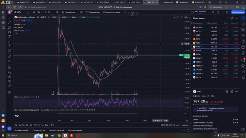Delete drawings with the trash icon
Image resolution: width=246 pixels, height=138 pixels.
pyautogui.click(x=9, y=92)
